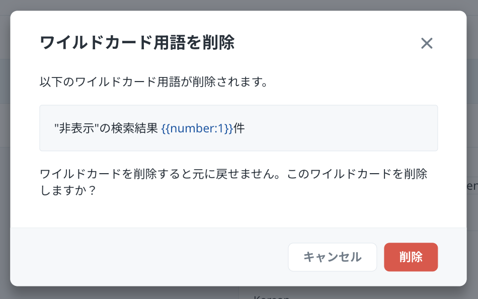Click the 以下のワイルドカード用語が削除されます description line
478x299 pixels.
pyautogui.click(x=153, y=82)
